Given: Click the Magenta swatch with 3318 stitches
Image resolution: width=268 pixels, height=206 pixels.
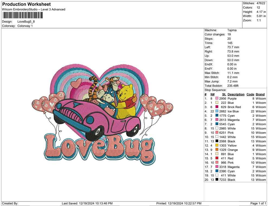Looking at the screenshot, I should tap(217, 167).
